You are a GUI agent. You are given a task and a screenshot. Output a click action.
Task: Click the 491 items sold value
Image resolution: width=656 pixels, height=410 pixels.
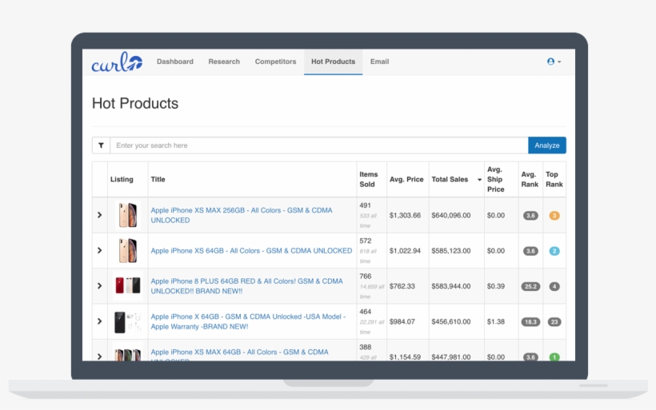[x=366, y=205]
